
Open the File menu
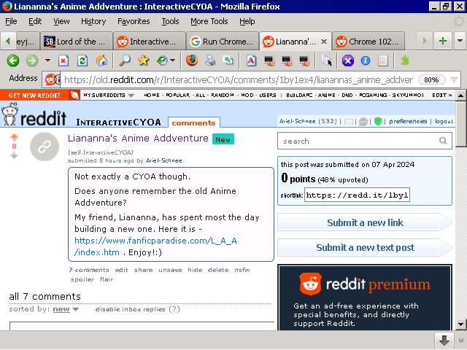pyautogui.click(x=11, y=21)
